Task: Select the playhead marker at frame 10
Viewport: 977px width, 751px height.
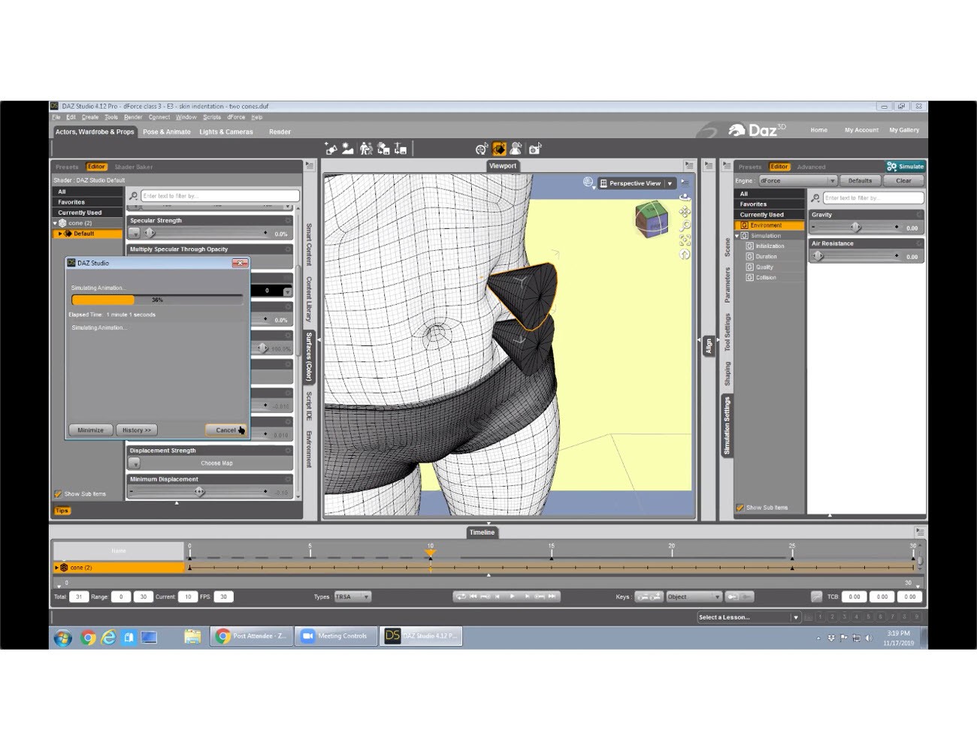Action: point(431,553)
